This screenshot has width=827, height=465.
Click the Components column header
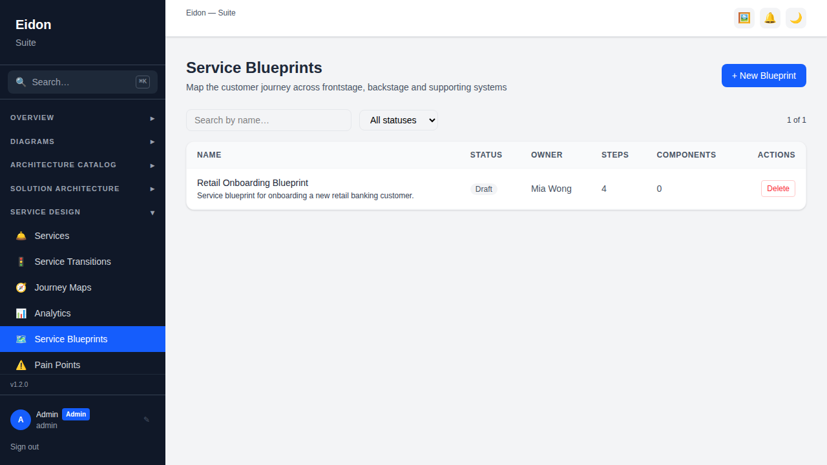tap(686, 155)
